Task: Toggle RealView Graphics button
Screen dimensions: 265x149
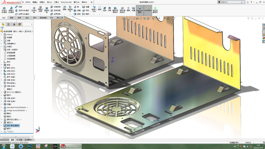Action: point(139,10)
